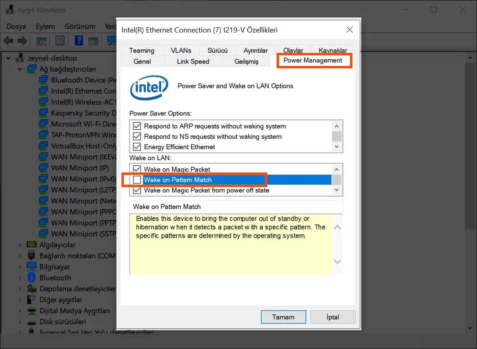This screenshot has width=477, height=349.
Task: Click the blue Help question-mark toolbar icon
Action: coord(79,40)
